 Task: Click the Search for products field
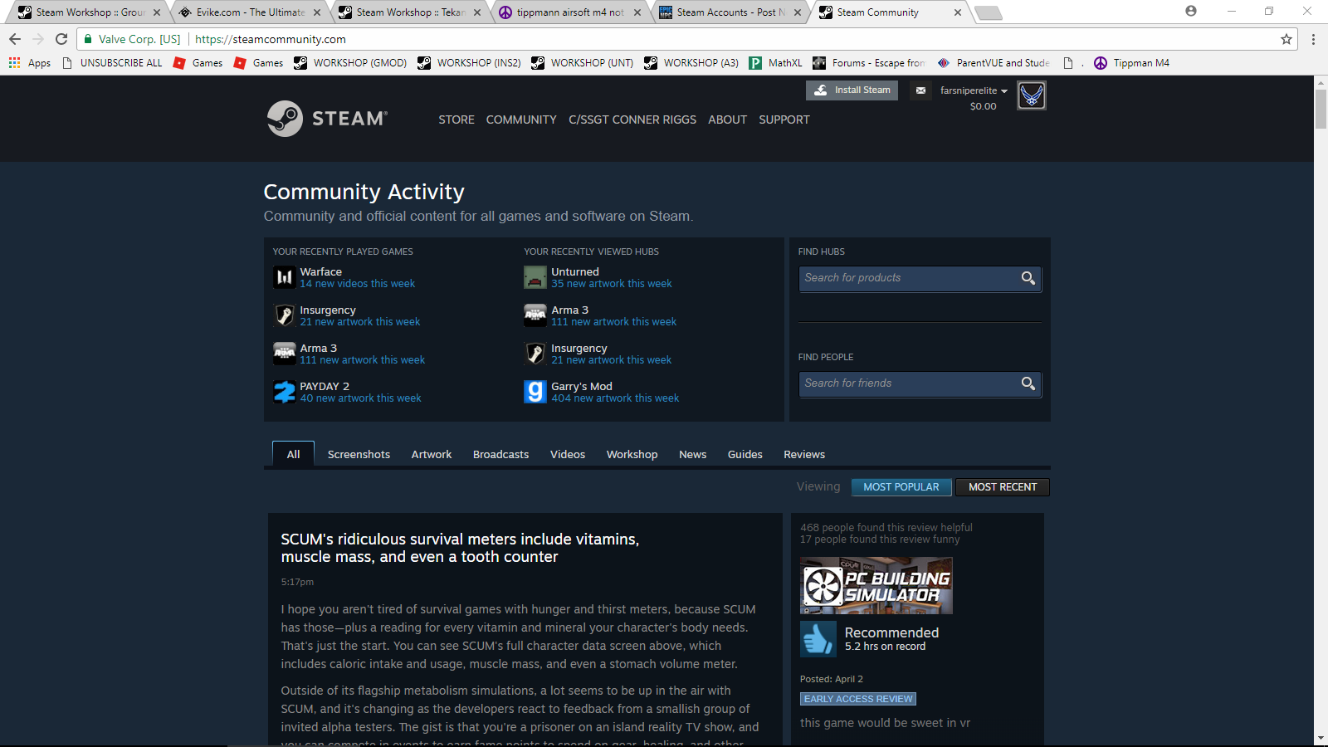click(x=920, y=278)
